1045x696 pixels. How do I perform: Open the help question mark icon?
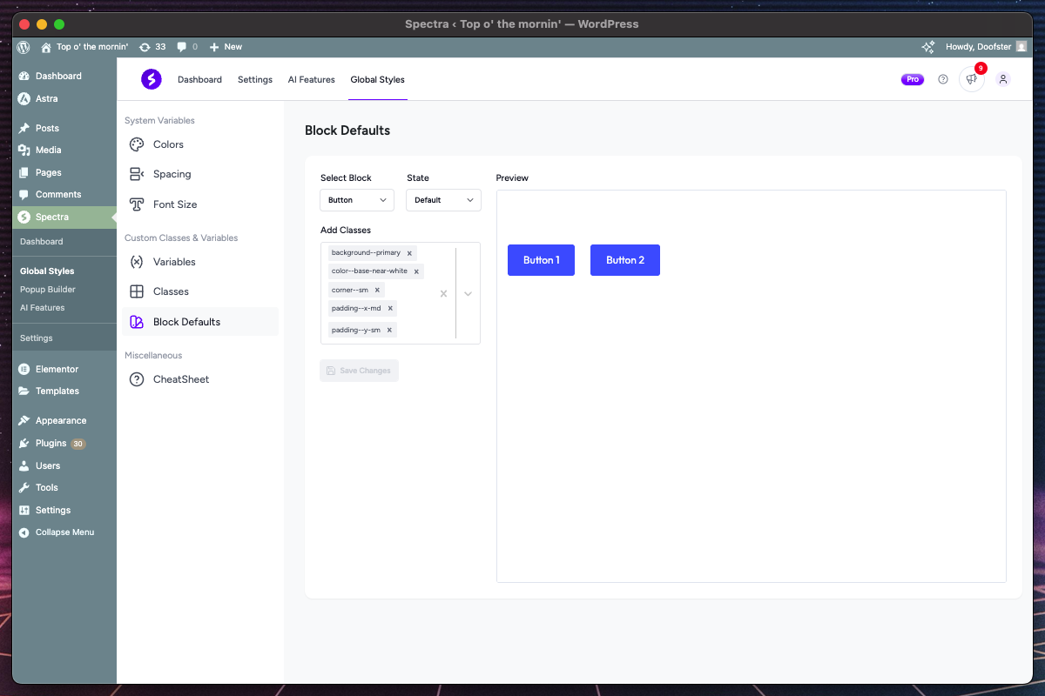(943, 79)
